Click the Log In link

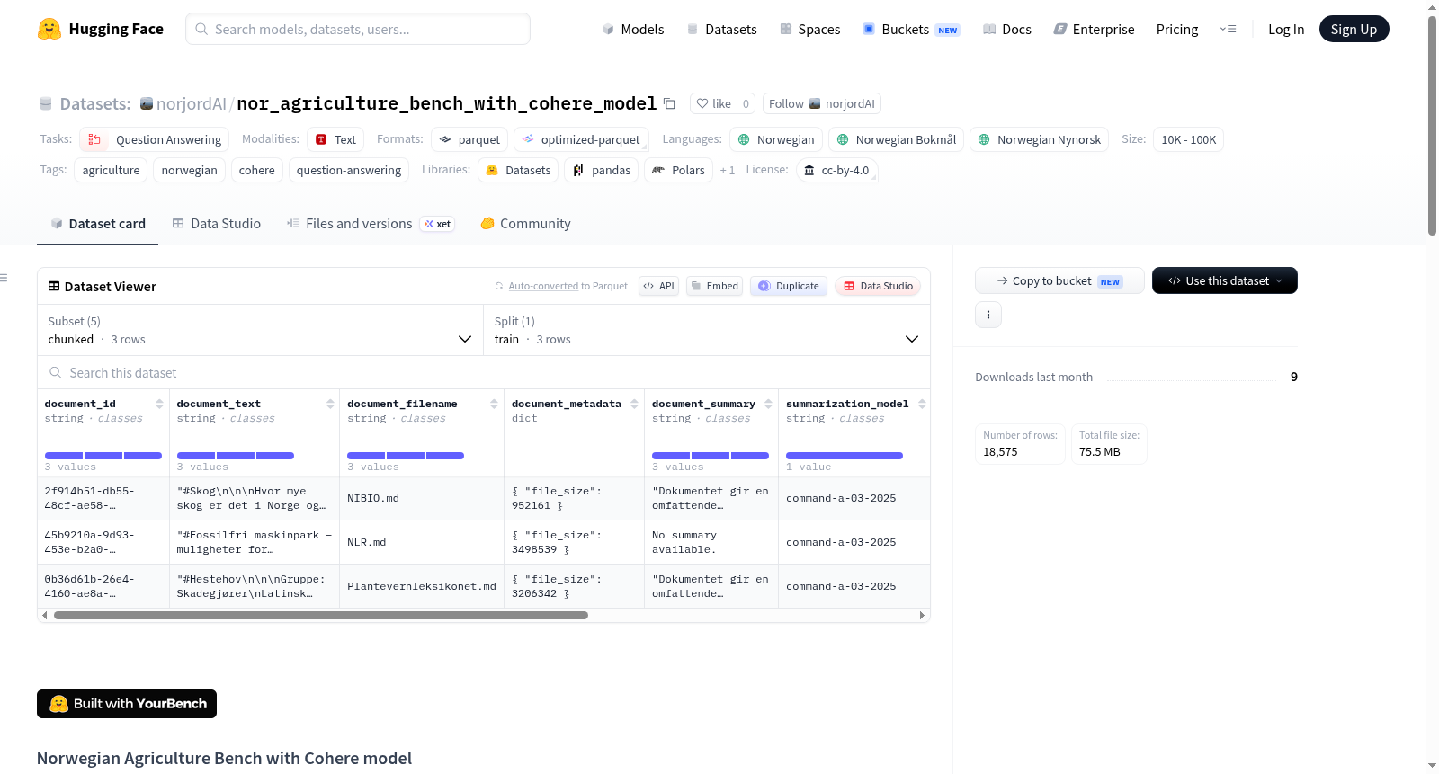tap(1286, 29)
